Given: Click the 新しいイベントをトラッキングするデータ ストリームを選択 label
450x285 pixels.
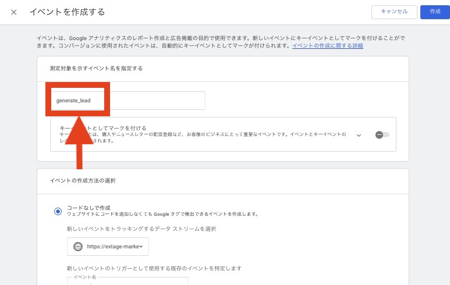Looking at the screenshot, I should (141, 229).
